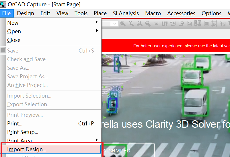Run the Design Rules Check icon

pyautogui.click(x=181, y=24)
